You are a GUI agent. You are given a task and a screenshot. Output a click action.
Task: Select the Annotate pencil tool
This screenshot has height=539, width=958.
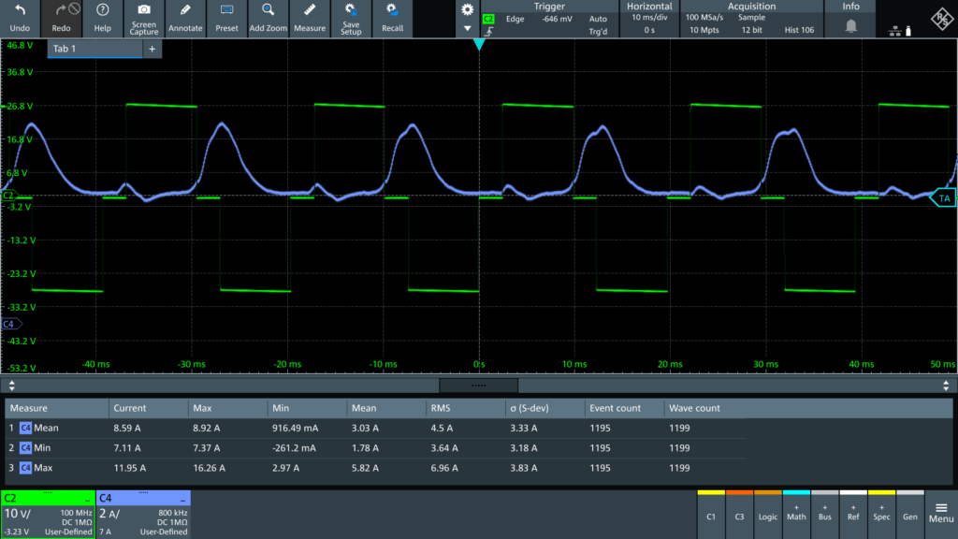(185, 9)
